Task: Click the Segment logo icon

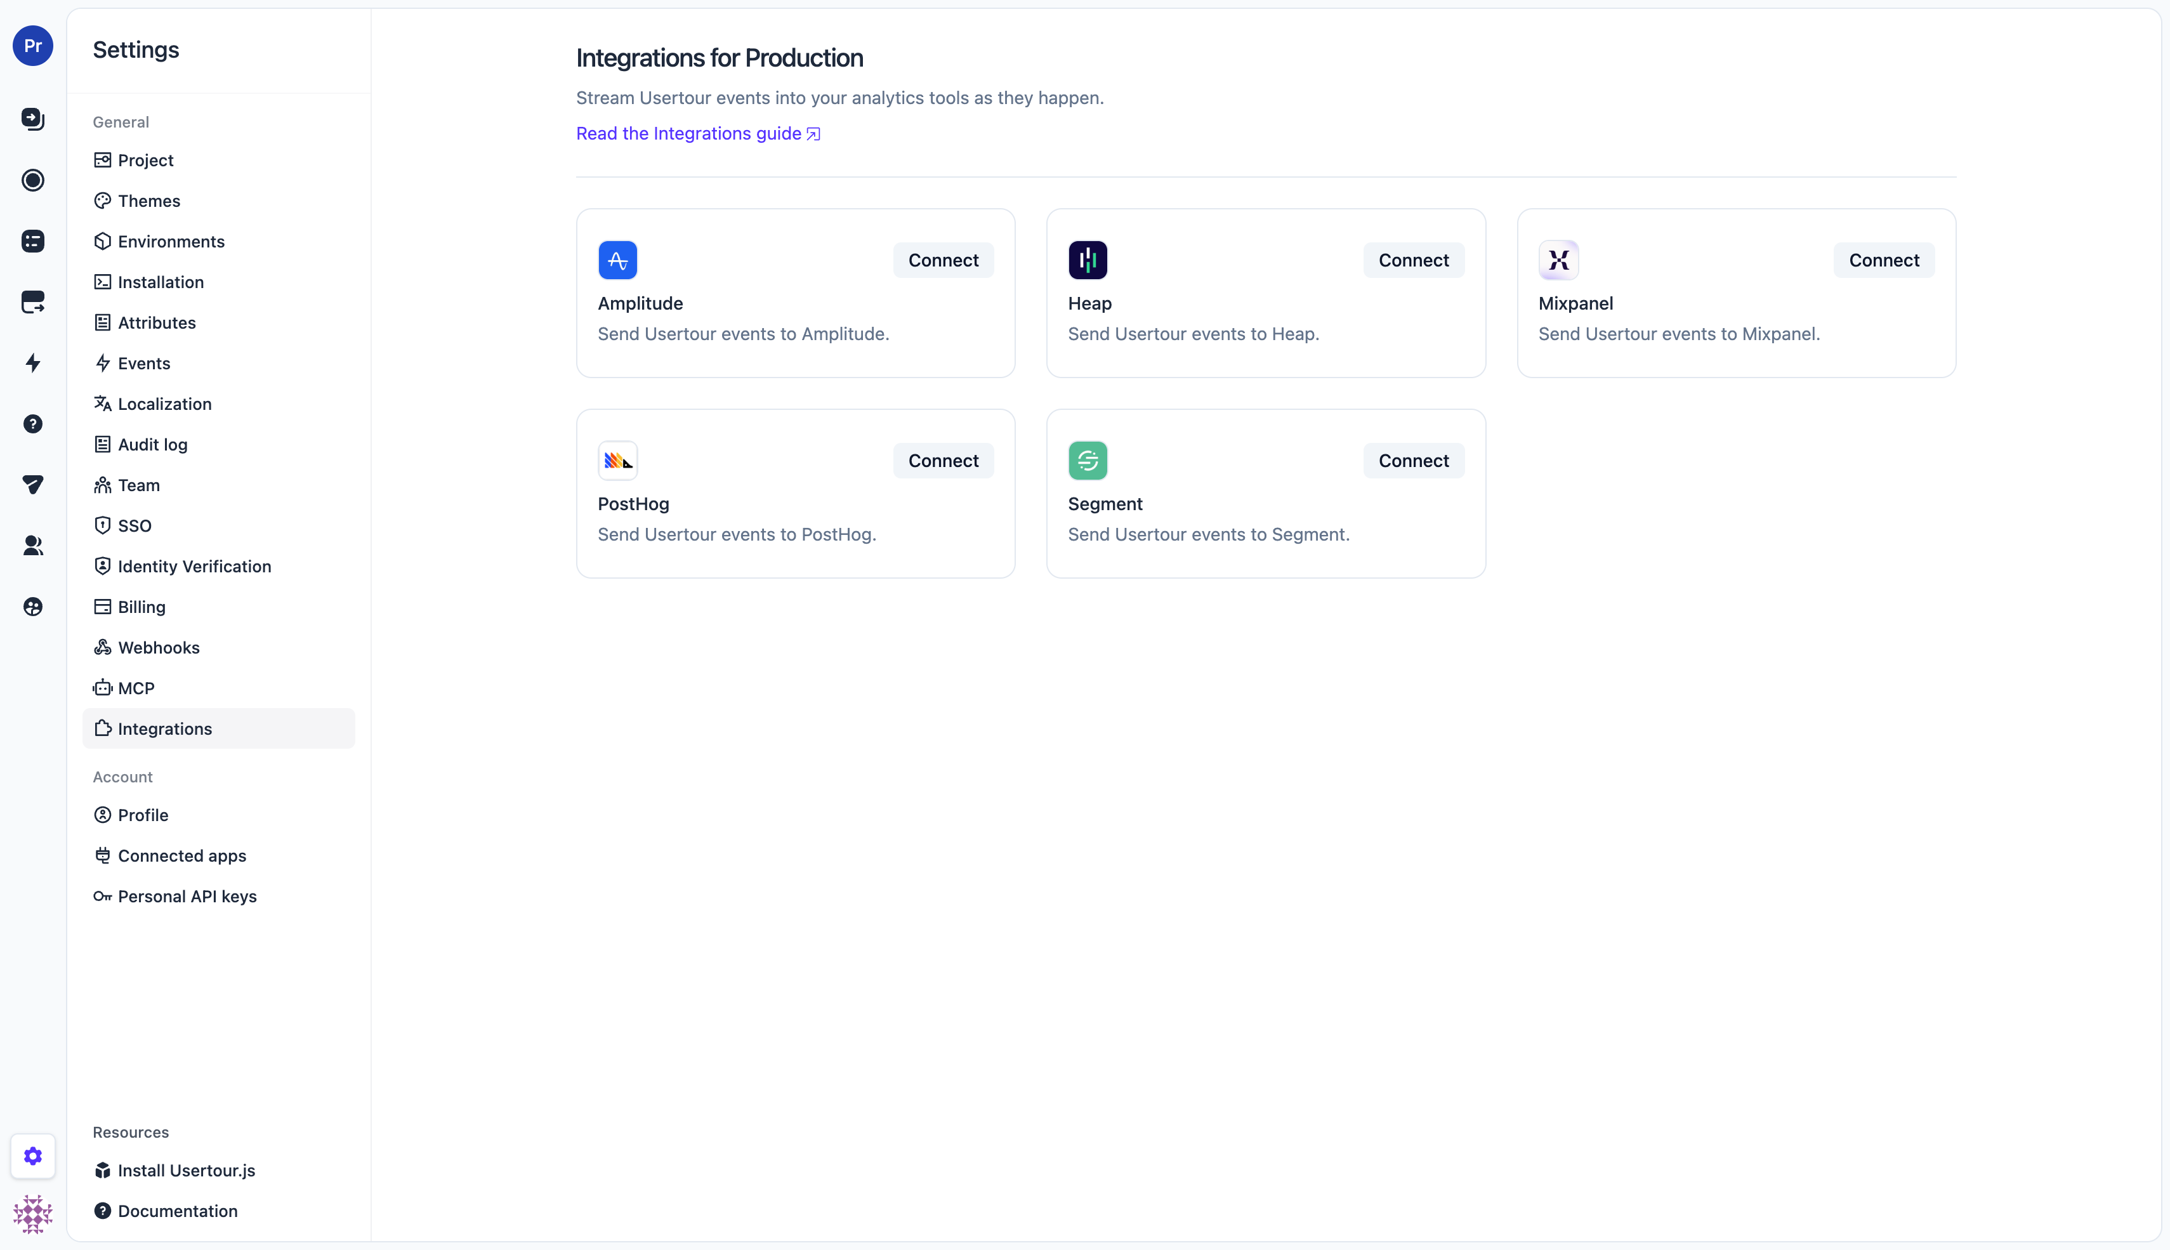Action: [1088, 460]
